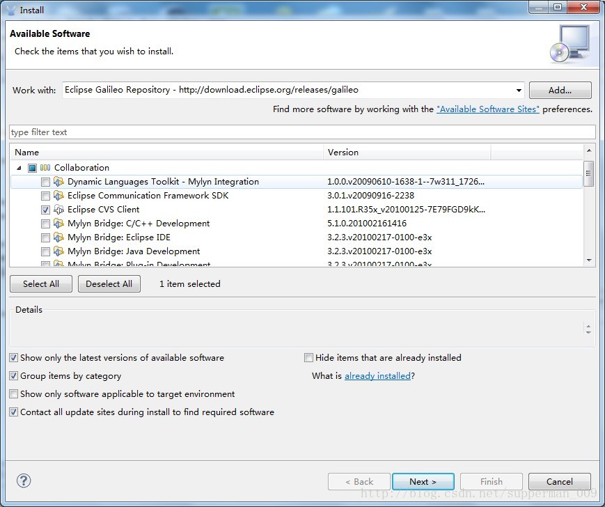Screen dimensions: 605x507
Task: Close the Install dialog window
Action: (583, 7)
